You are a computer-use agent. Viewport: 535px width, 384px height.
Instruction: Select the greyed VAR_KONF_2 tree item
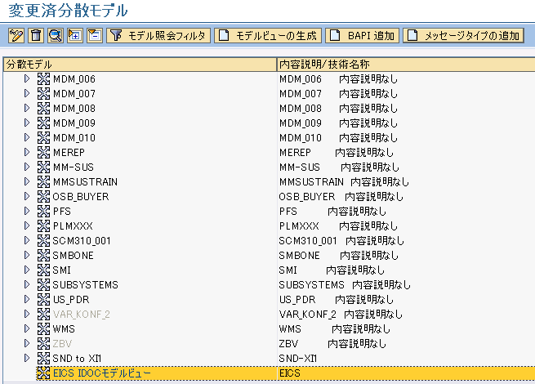(81, 315)
